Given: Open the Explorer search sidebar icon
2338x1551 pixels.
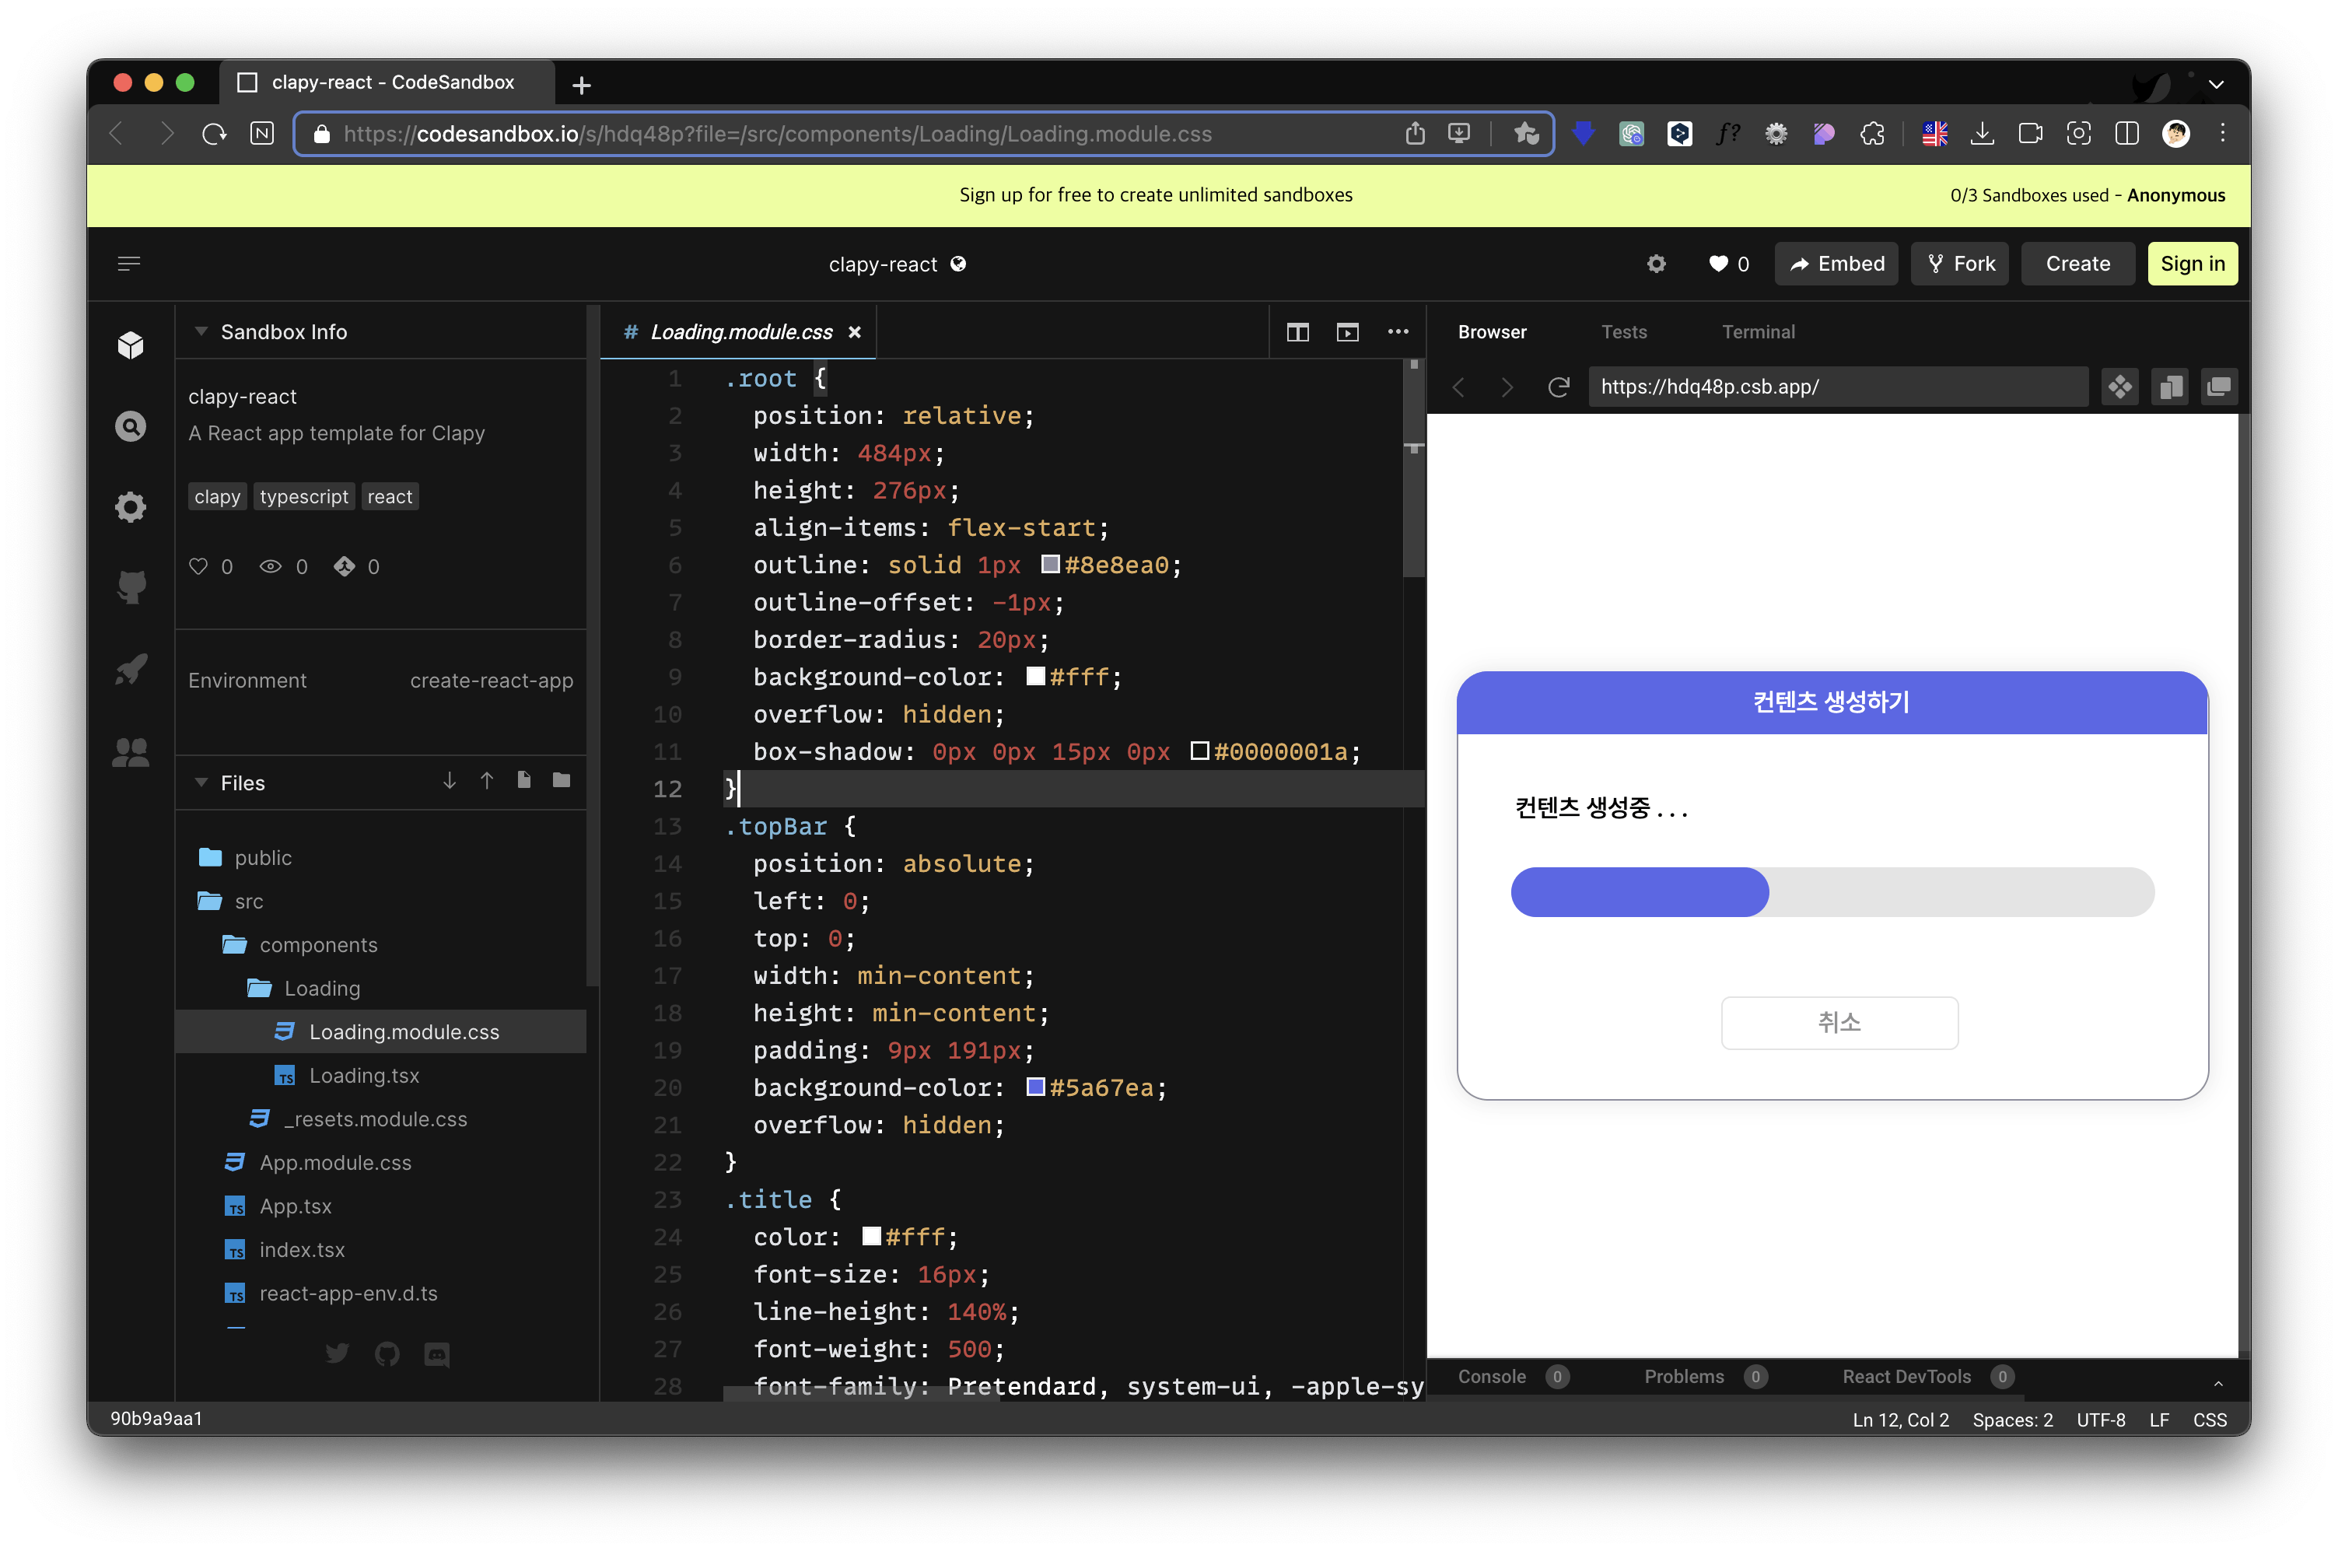Looking at the screenshot, I should pos(131,426).
